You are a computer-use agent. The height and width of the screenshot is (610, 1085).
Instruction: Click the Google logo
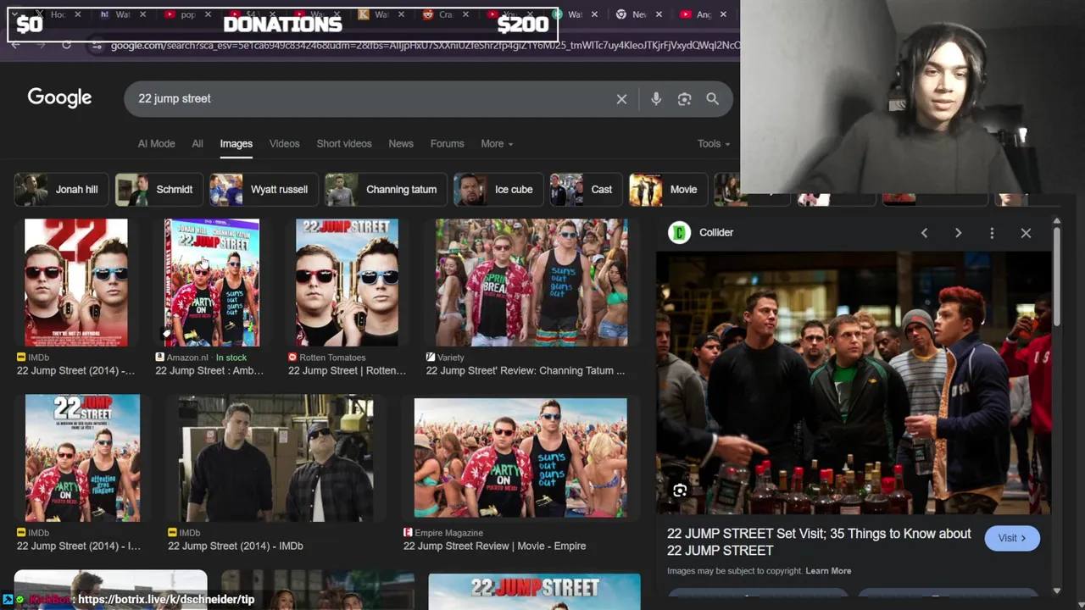coord(59,97)
